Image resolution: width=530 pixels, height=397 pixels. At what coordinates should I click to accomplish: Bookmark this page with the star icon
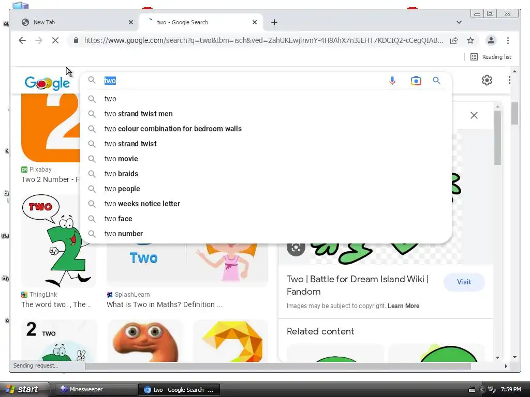[x=470, y=40]
